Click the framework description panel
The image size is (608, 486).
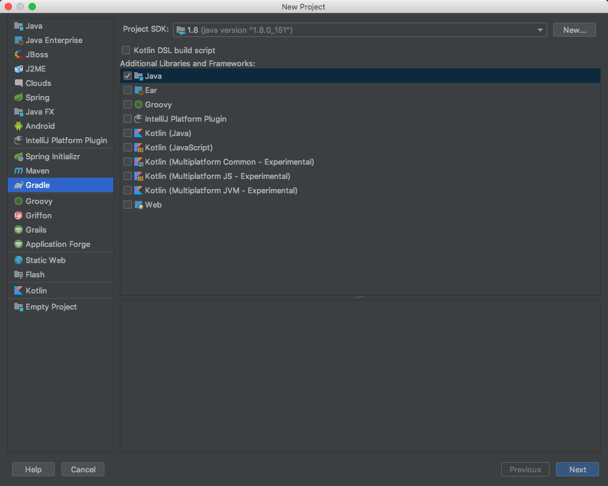360,376
